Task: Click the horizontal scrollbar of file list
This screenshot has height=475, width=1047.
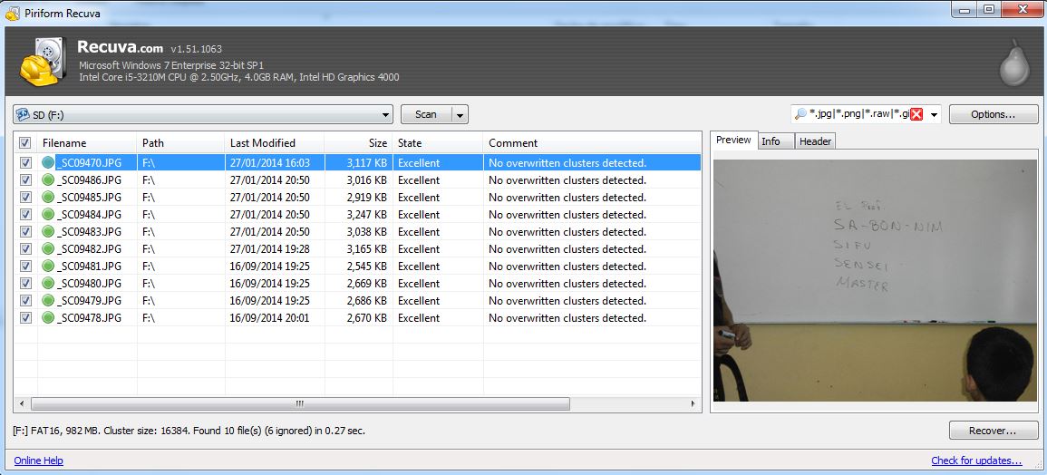Action: (299, 403)
